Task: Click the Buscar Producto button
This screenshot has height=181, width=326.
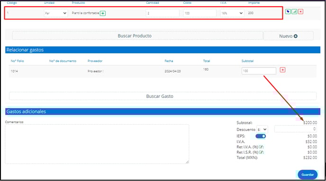Action: pyautogui.click(x=137, y=35)
